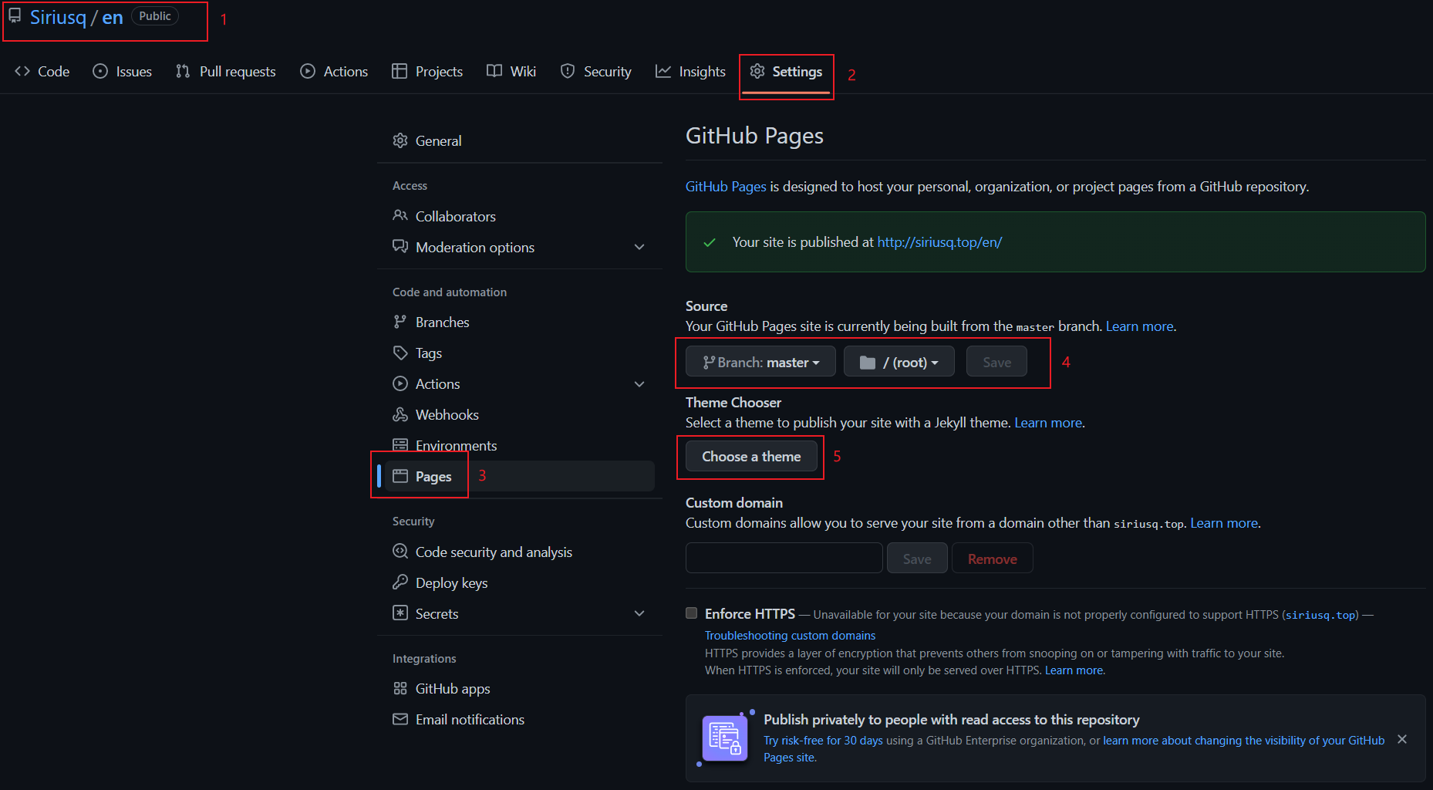Click the Code security and analysis icon
1433x790 pixels.
coord(400,552)
